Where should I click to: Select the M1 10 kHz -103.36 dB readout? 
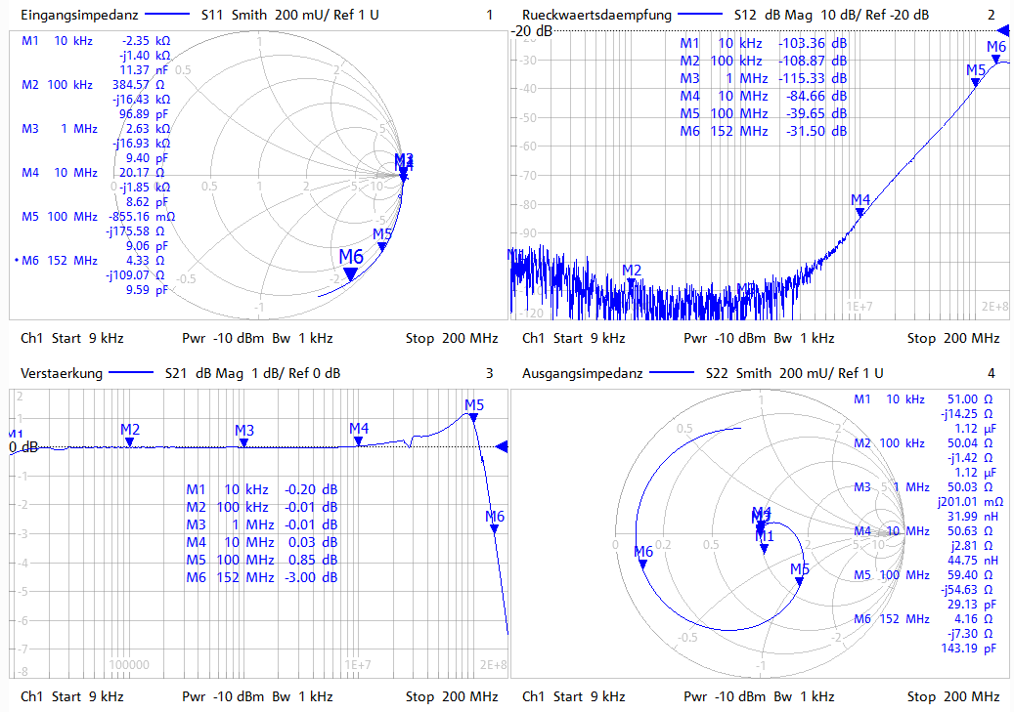pos(763,43)
